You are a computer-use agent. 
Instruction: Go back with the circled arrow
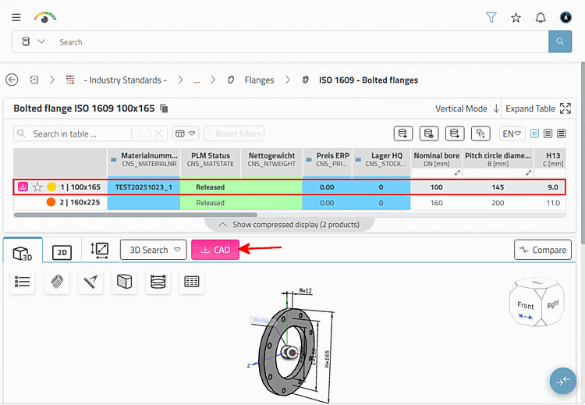point(12,80)
